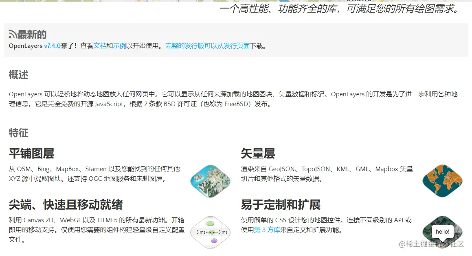Open the 第 3 方库 link
The image size is (472, 256).
[x=267, y=230]
